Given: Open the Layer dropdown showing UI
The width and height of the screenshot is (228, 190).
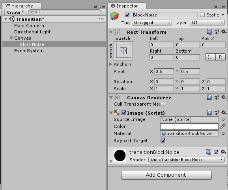Looking at the screenshot, I should coord(207,23).
